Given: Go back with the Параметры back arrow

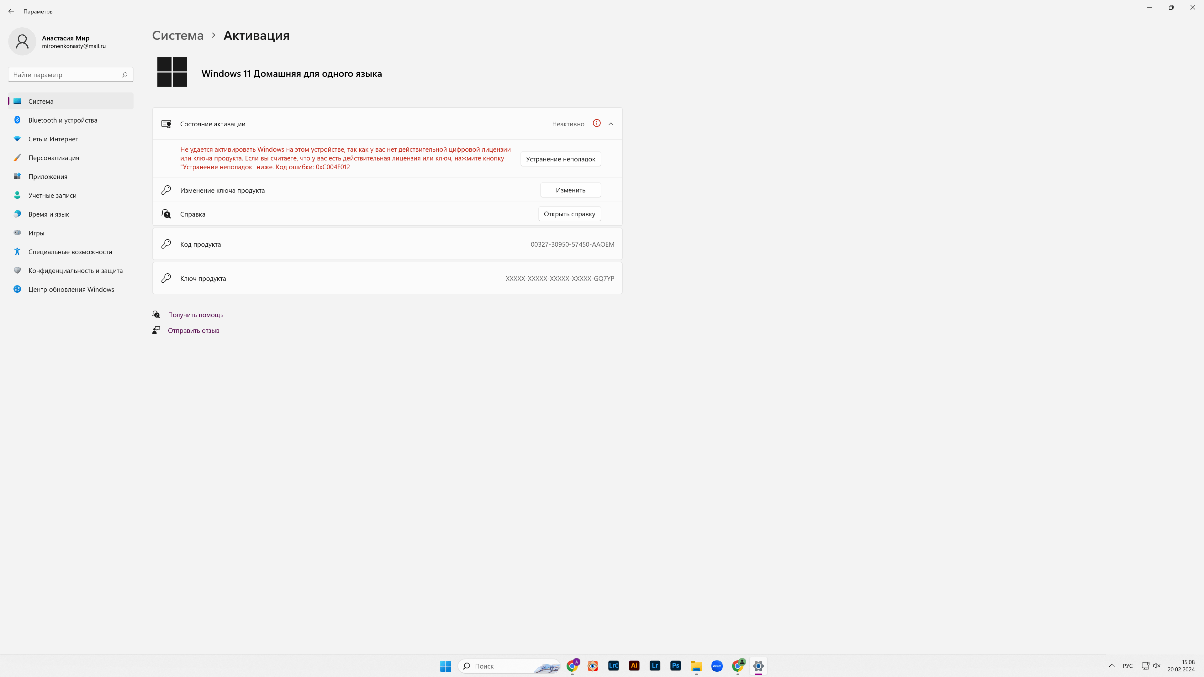Looking at the screenshot, I should coord(11,11).
